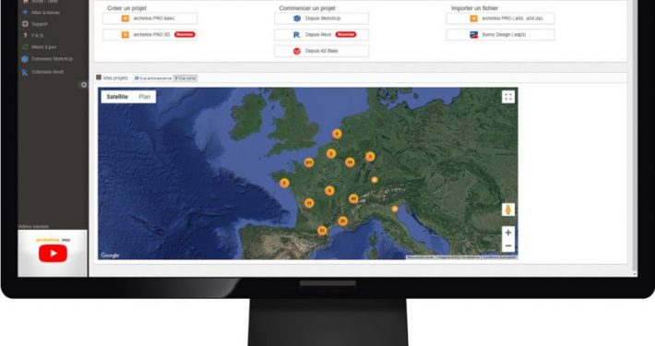Play the archelios PRO YouTube video
This screenshot has width=655, height=346.
pos(54,253)
